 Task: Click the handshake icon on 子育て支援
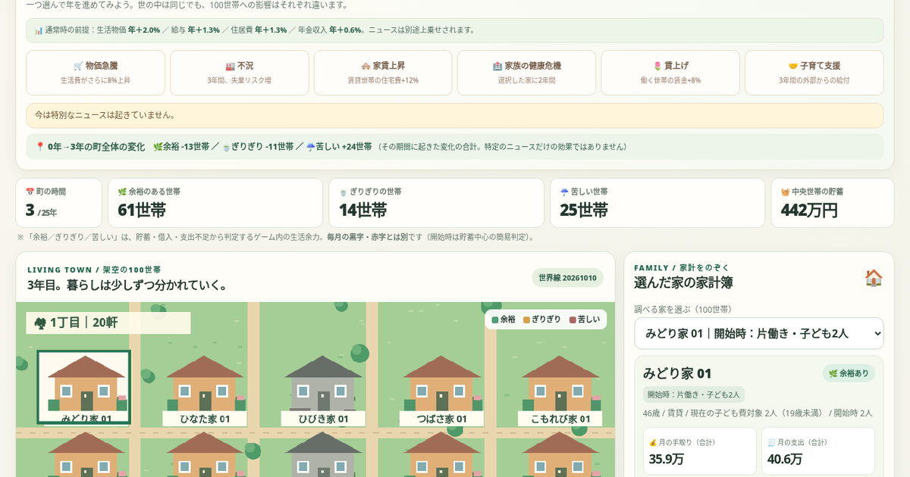click(x=793, y=66)
